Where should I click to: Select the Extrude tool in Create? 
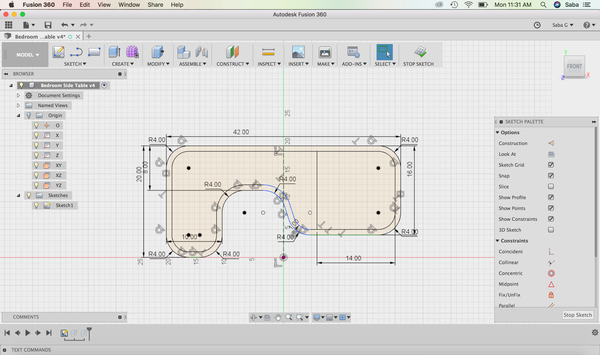(114, 52)
